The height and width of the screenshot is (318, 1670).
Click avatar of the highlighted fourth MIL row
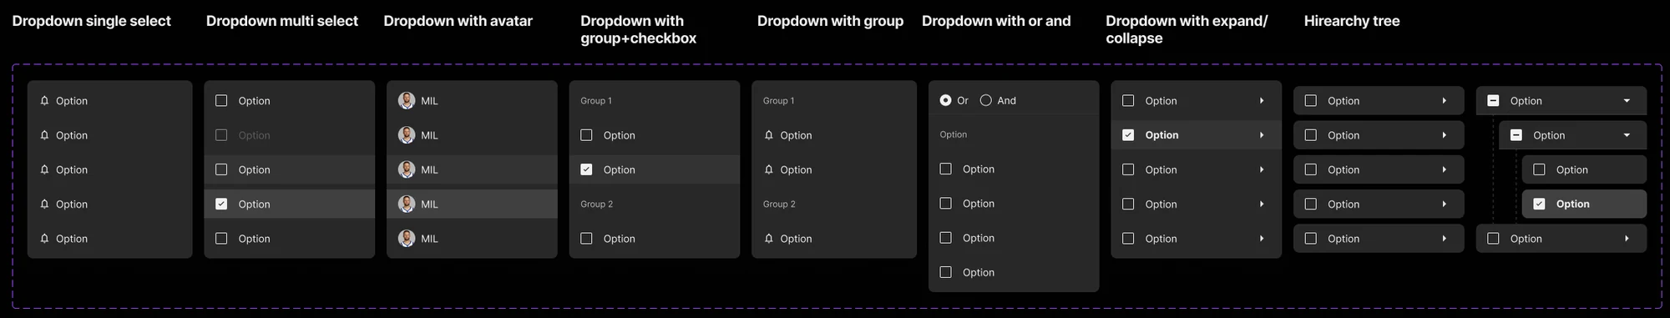[x=407, y=204]
